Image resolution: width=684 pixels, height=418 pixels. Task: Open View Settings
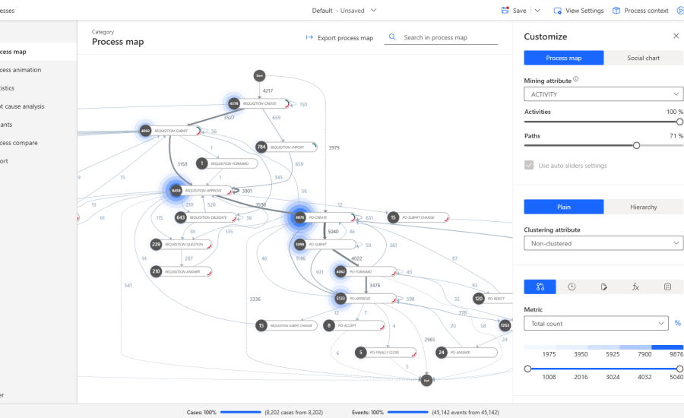578,11
